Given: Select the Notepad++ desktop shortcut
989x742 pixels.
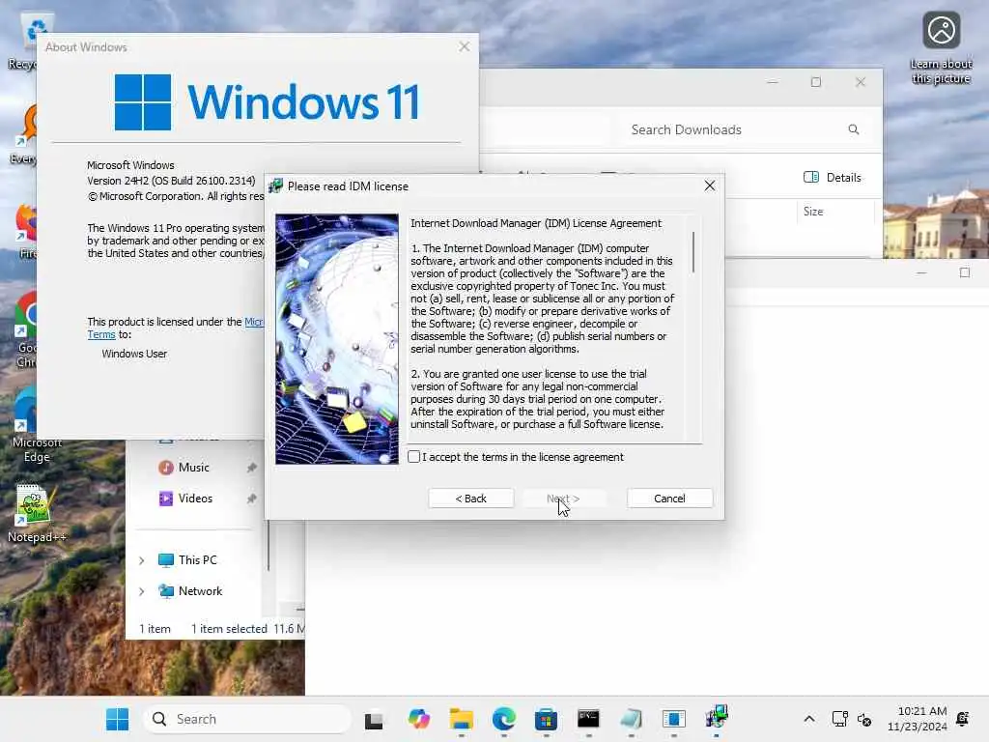Looking at the screenshot, I should [38, 514].
